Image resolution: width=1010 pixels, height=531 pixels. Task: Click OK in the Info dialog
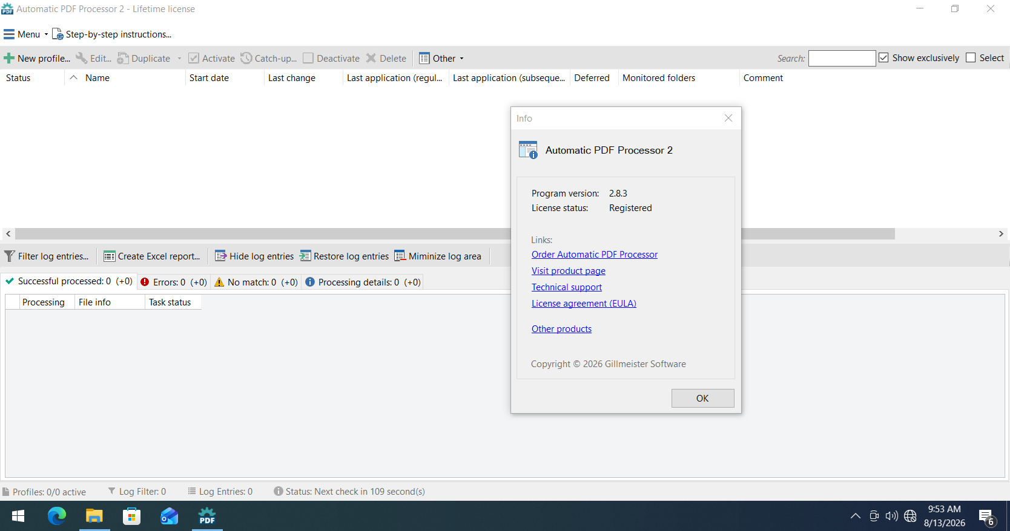point(702,398)
